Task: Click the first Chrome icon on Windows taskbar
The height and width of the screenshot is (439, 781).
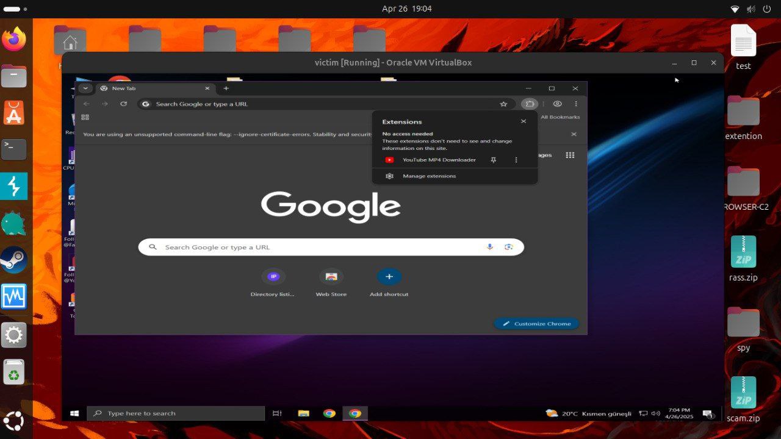Action: point(329,413)
